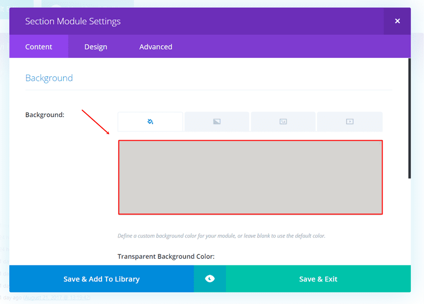Click the Transparent Background Color label
424x304 pixels.
[x=166, y=256]
